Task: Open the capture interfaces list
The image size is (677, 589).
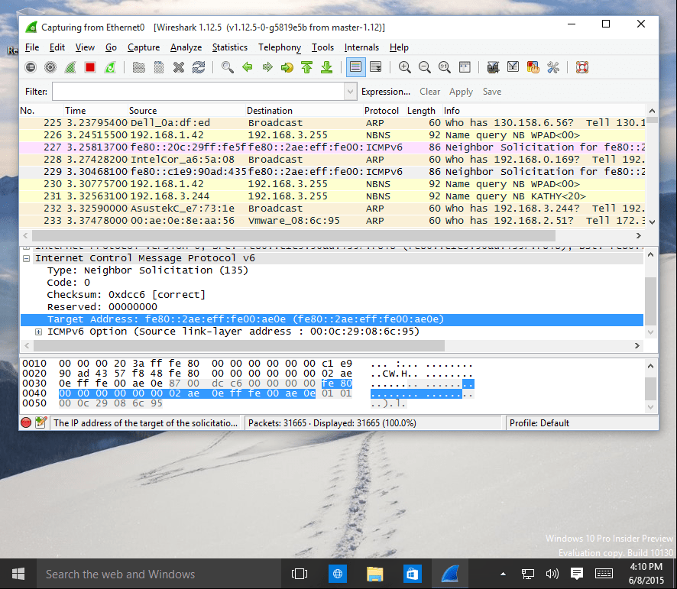Action: pos(31,67)
